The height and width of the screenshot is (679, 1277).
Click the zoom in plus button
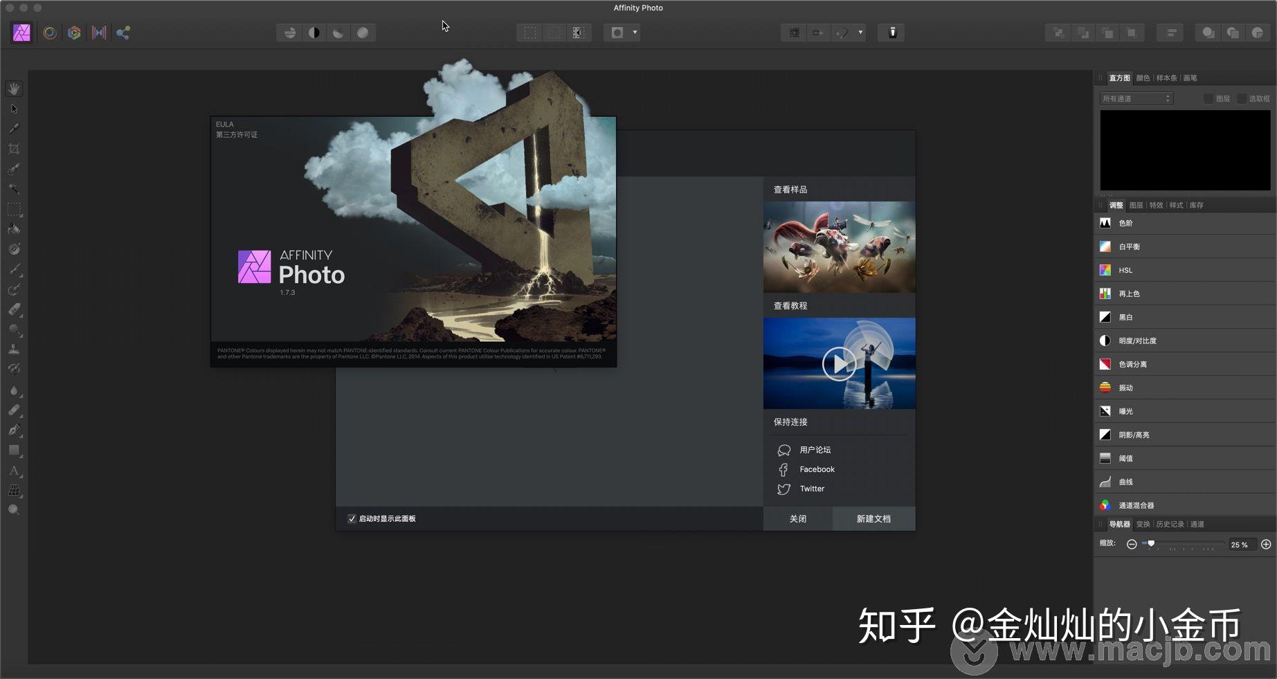coord(1266,545)
